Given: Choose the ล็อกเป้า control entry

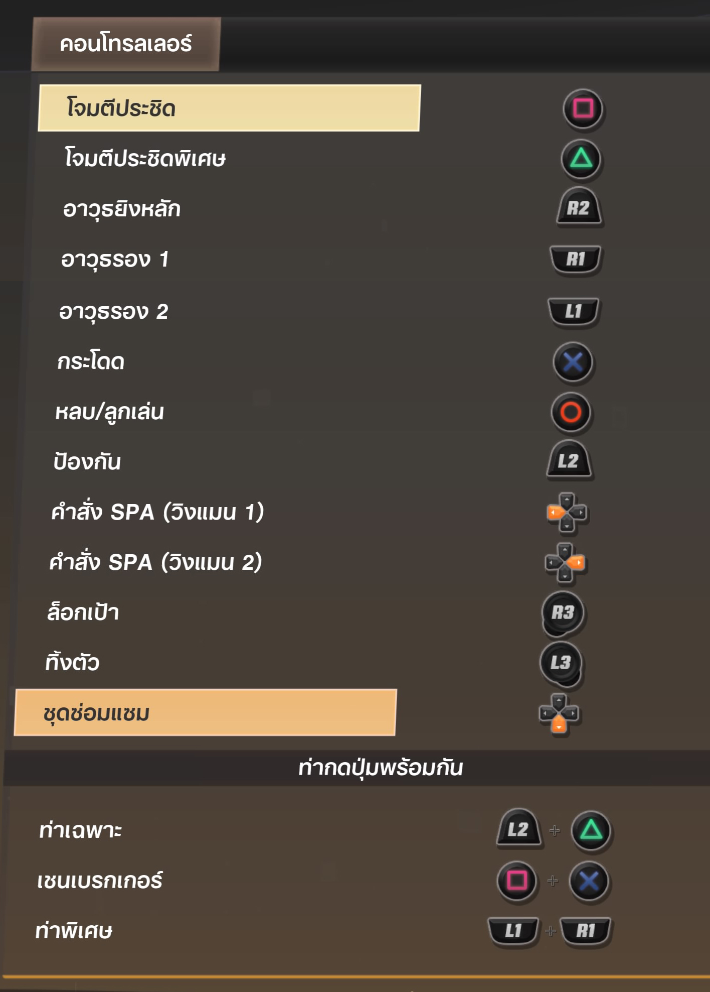Looking at the screenshot, I should coord(83,613).
